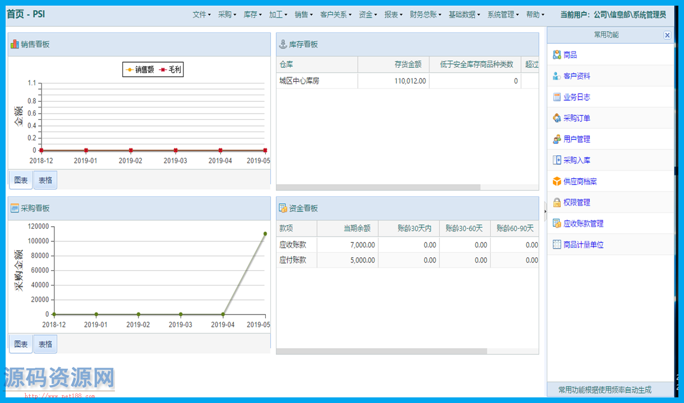
Task: Click the 采购看板 panel icon
Action: pyautogui.click(x=15, y=208)
